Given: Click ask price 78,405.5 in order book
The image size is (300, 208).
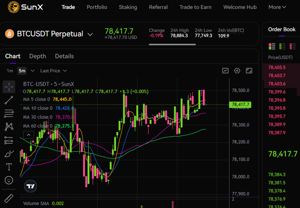Looking at the screenshot, I should pyautogui.click(x=277, y=67).
